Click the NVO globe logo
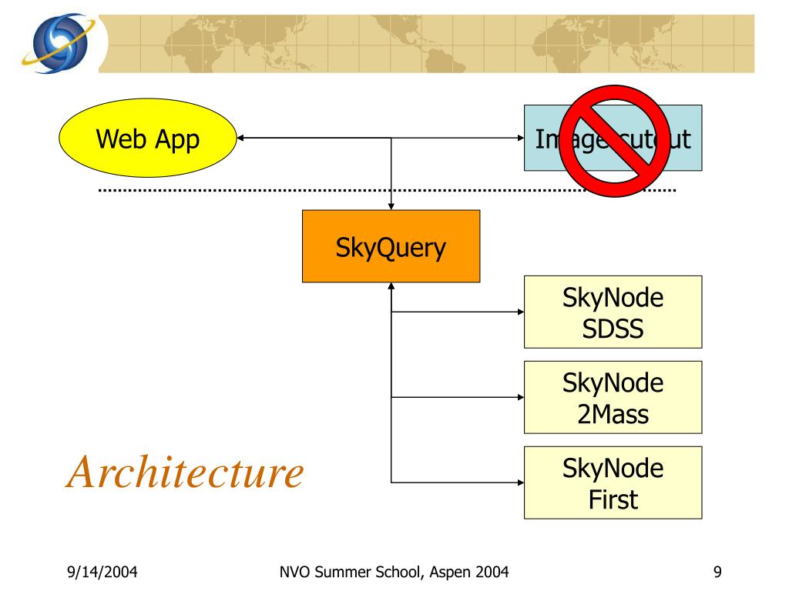Viewport: 789px width, 591px height. click(59, 43)
